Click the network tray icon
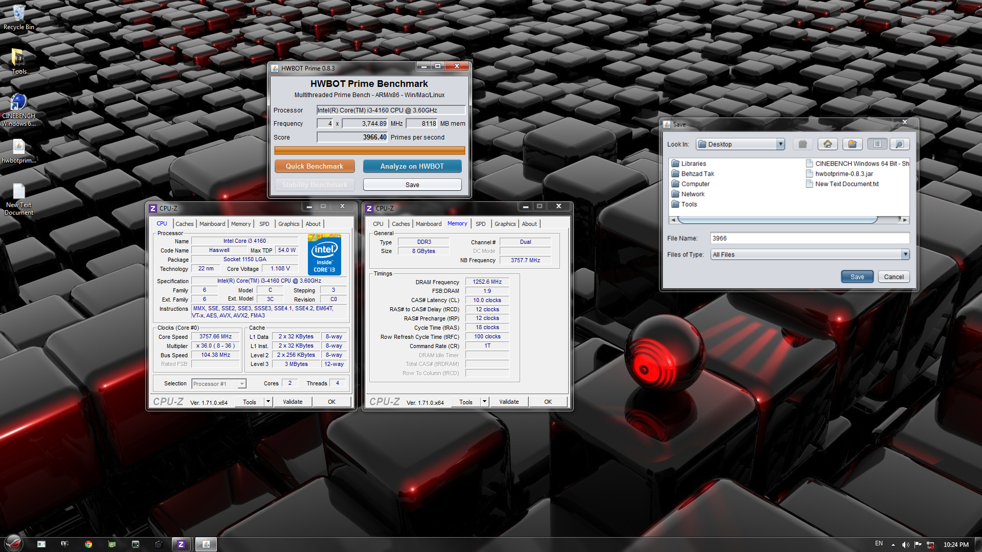This screenshot has height=552, width=982. point(930,545)
